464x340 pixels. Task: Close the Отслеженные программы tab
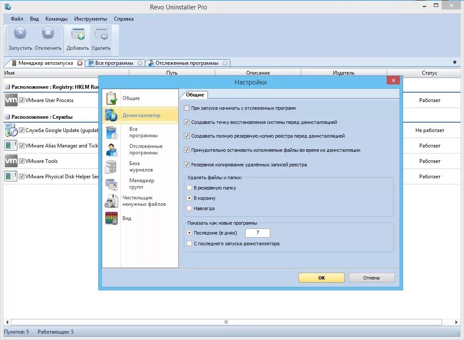tap(225, 63)
